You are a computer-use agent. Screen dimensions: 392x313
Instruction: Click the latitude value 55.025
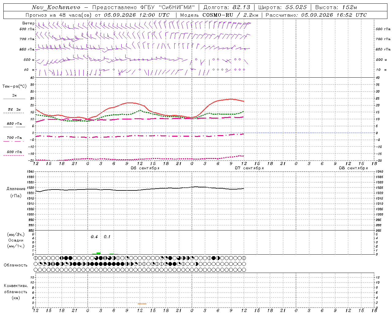296,7
